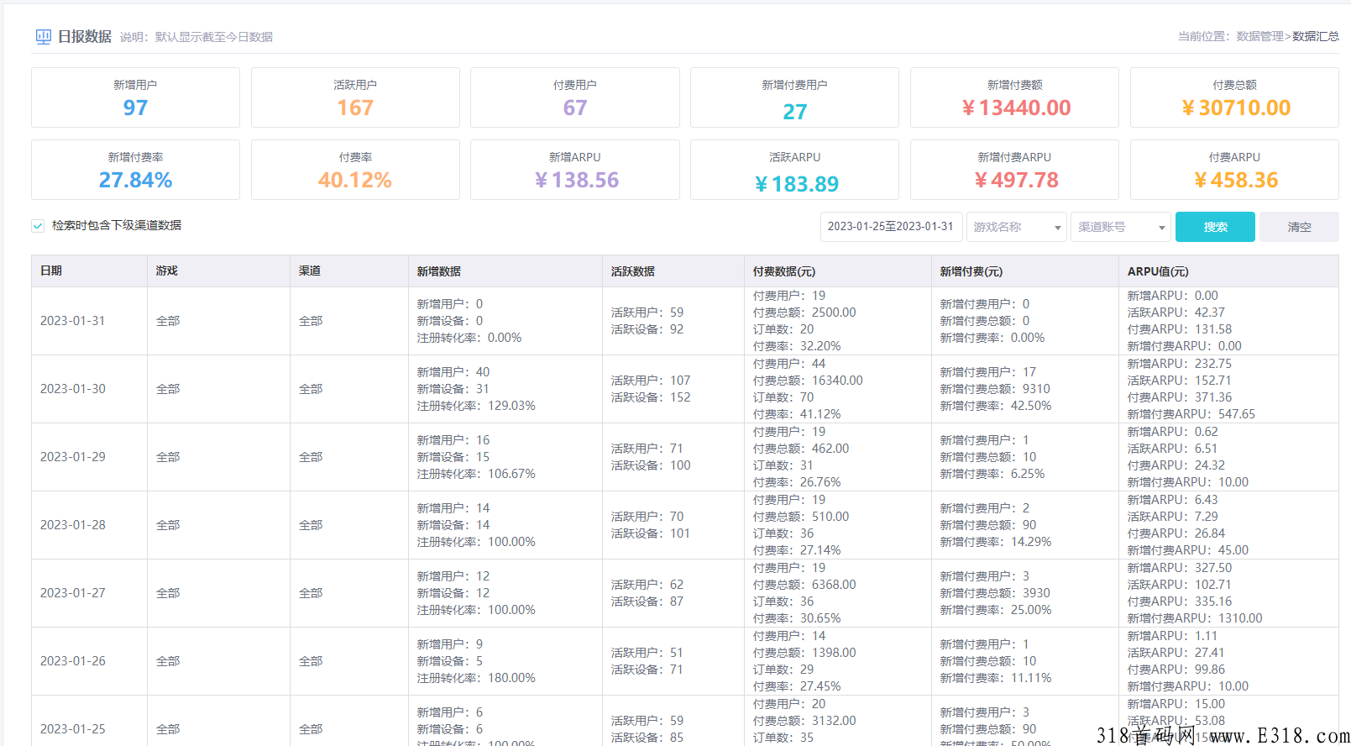1351x746 pixels.
Task: Click the 活跃ARPU ￥183.89 card
Action: [794, 170]
